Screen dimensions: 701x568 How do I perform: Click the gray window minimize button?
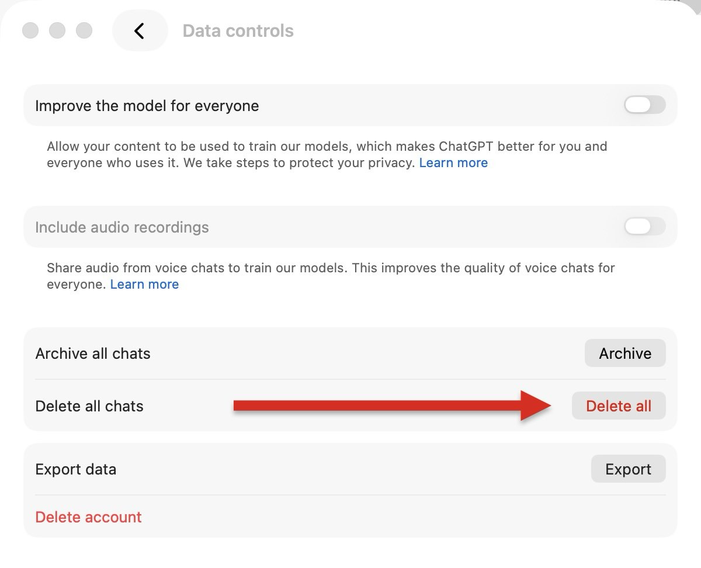57,30
